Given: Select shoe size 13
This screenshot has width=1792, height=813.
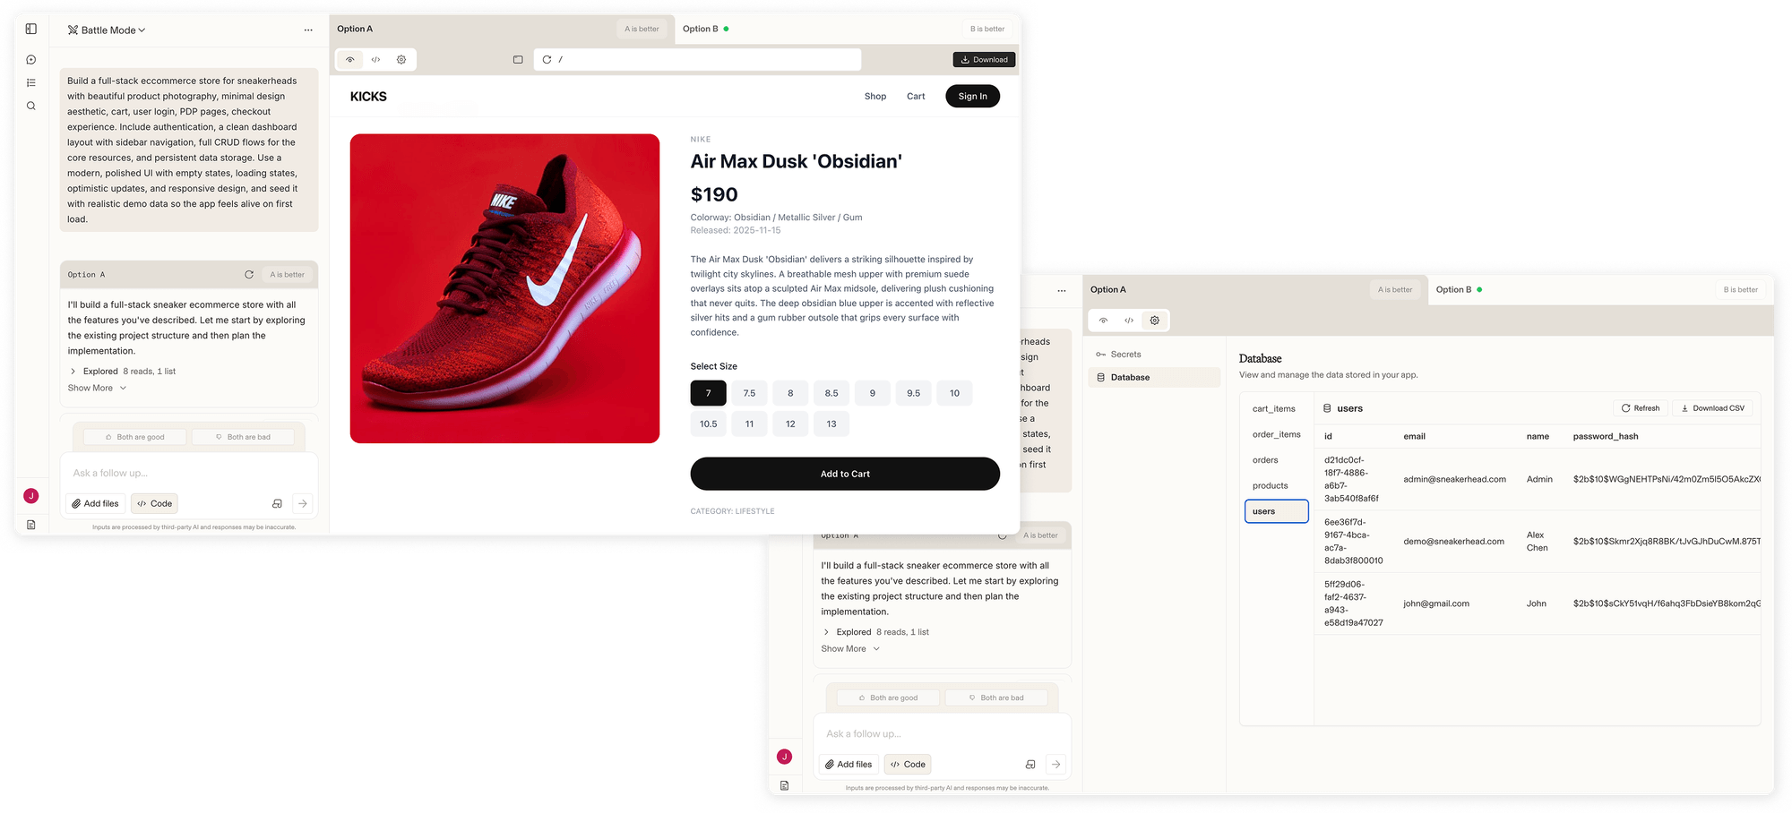Looking at the screenshot, I should pos(831,424).
